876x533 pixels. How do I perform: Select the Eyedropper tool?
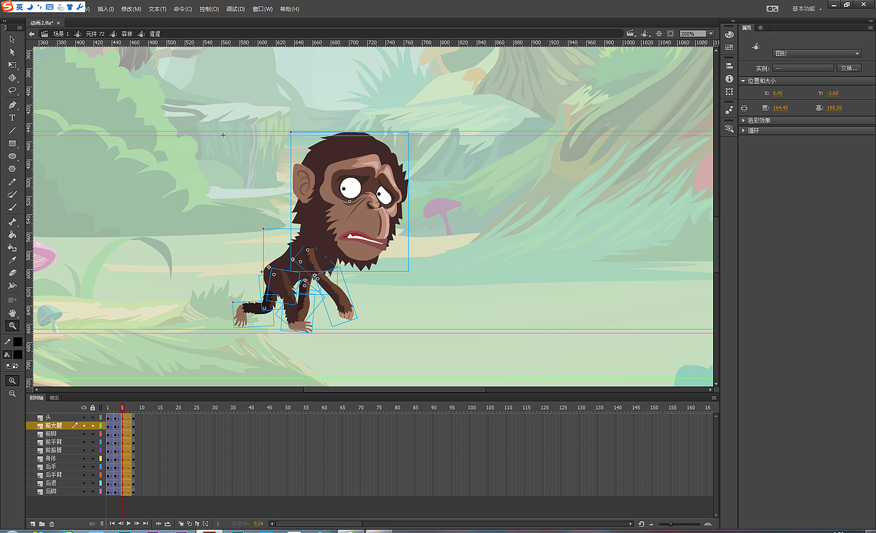click(x=12, y=260)
